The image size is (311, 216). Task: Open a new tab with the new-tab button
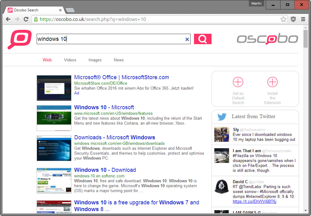(x=70, y=10)
